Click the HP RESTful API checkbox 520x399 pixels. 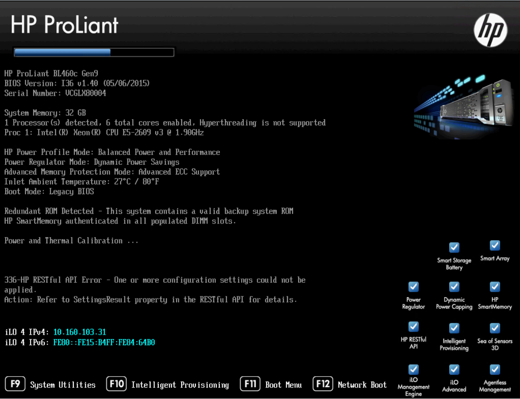point(413,327)
